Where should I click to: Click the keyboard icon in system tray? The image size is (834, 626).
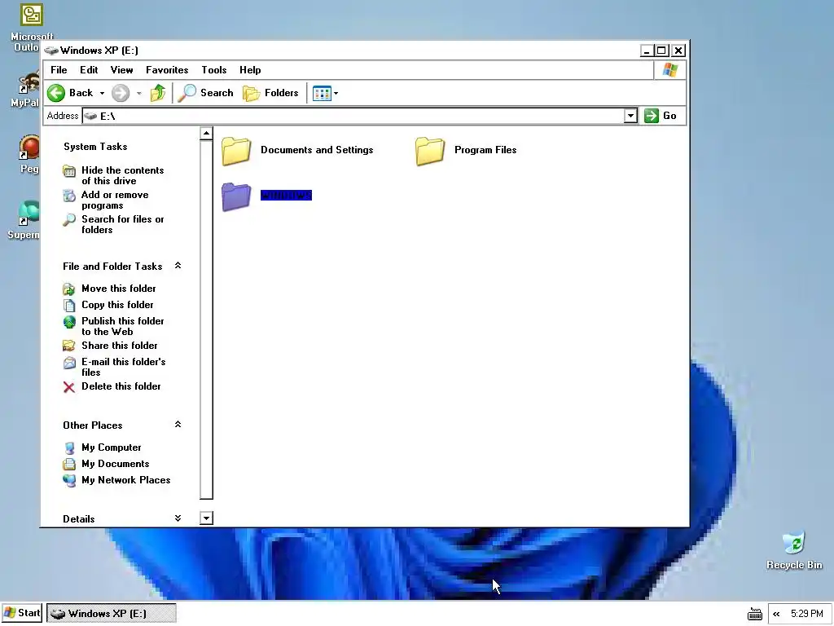[x=755, y=614]
